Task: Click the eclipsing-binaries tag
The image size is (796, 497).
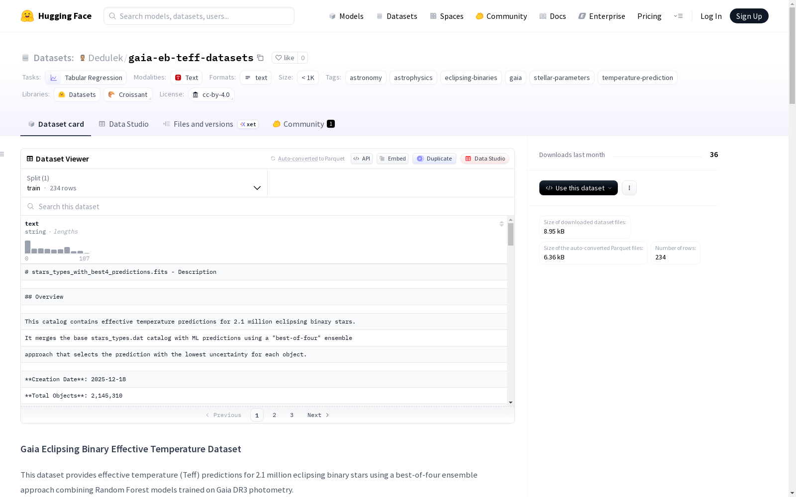Action: pos(471,78)
